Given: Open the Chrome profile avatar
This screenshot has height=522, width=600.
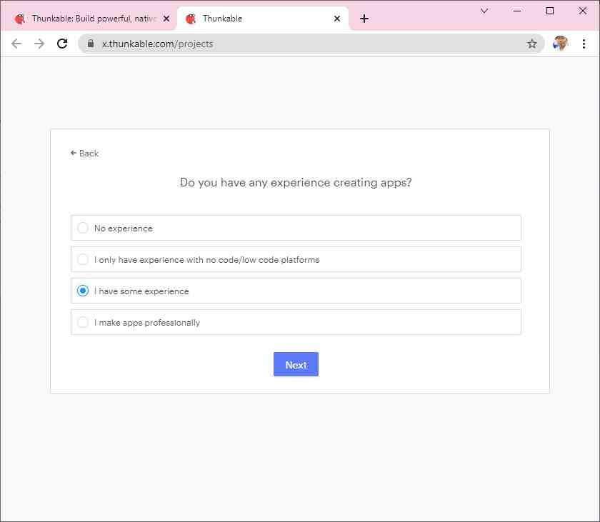Looking at the screenshot, I should click(560, 44).
